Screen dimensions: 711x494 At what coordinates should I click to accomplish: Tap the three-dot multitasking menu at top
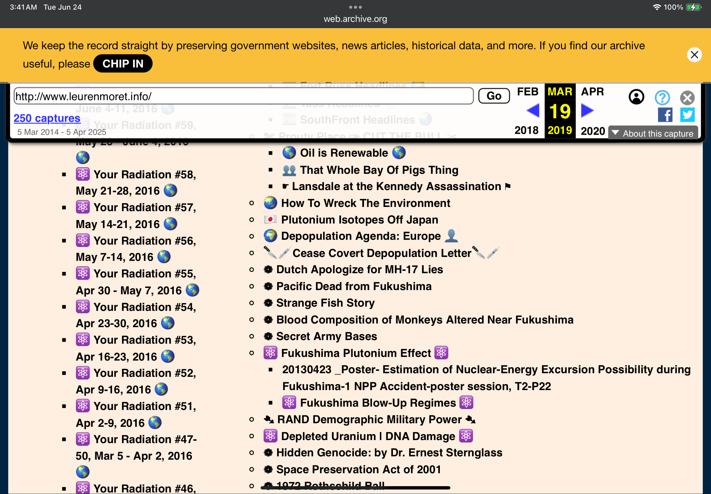pos(355,7)
